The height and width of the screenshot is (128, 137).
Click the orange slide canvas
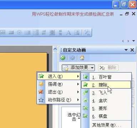(23, 90)
